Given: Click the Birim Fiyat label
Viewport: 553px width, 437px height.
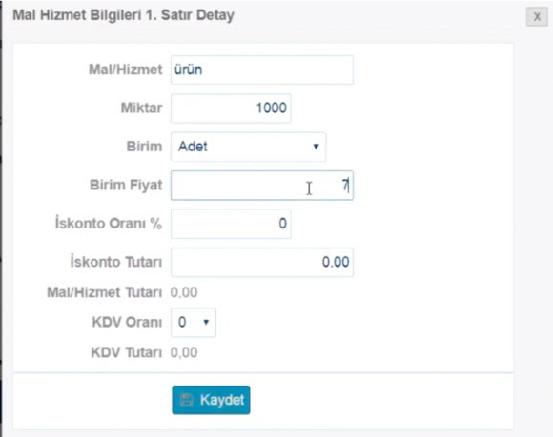Looking at the screenshot, I should click(x=126, y=186).
